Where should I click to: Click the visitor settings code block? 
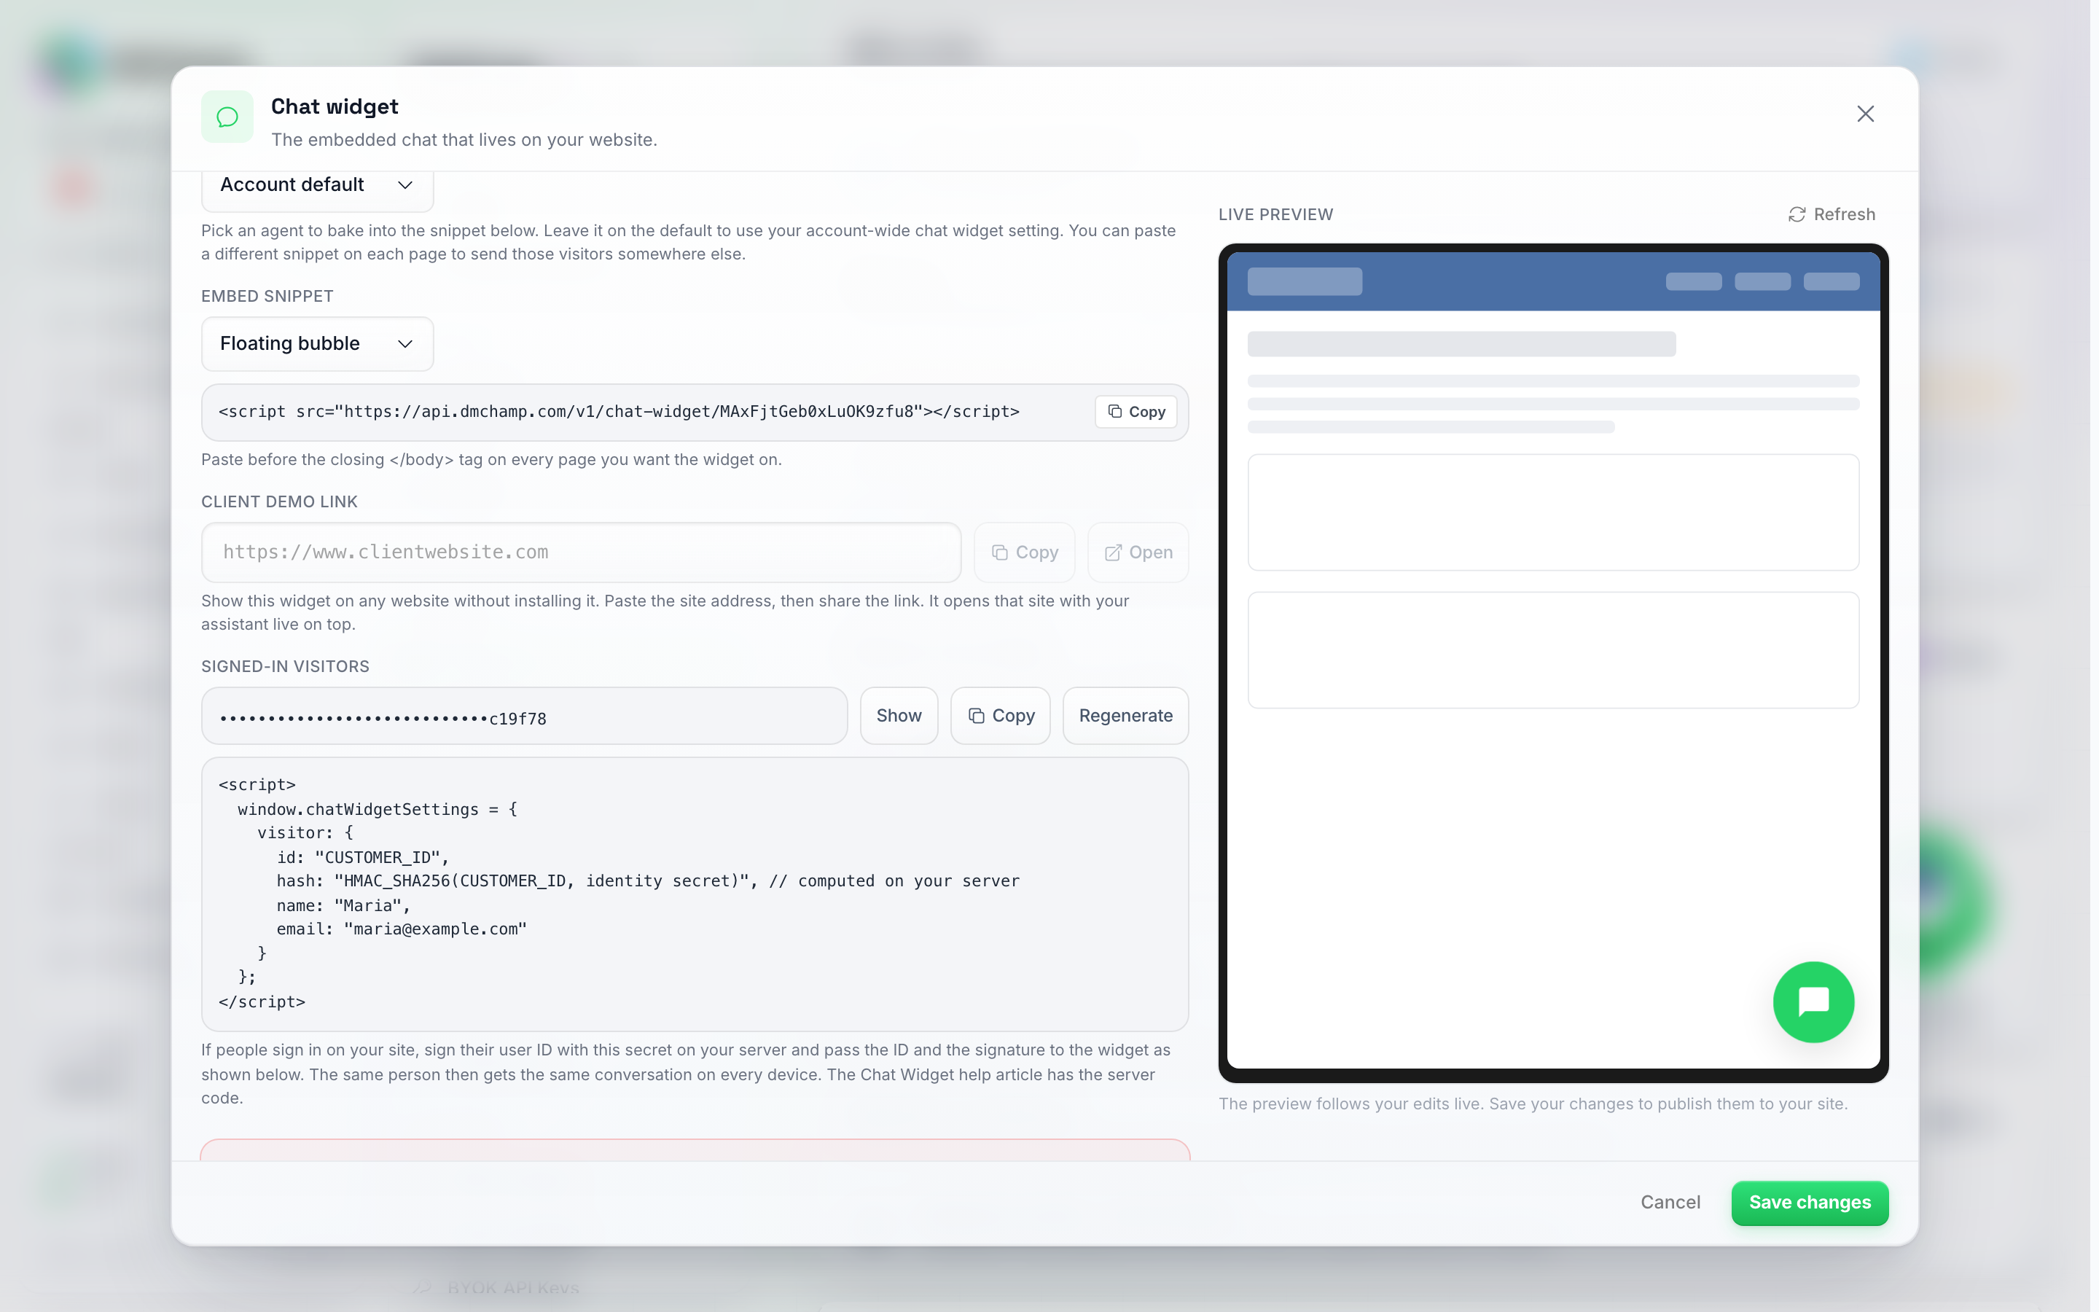point(694,894)
